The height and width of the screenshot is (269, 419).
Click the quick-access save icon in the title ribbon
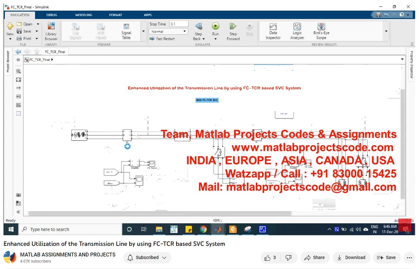click(378, 15)
